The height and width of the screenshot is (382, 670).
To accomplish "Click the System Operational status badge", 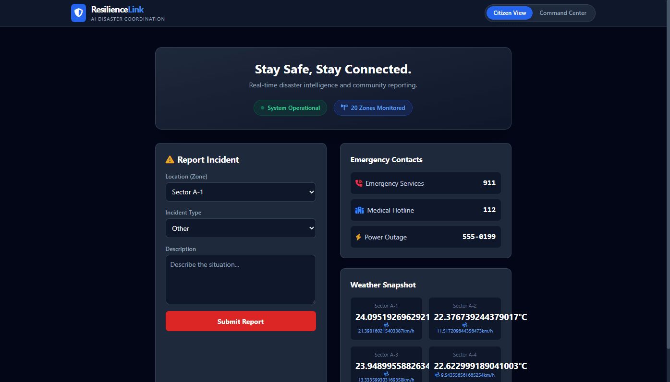I will [290, 107].
